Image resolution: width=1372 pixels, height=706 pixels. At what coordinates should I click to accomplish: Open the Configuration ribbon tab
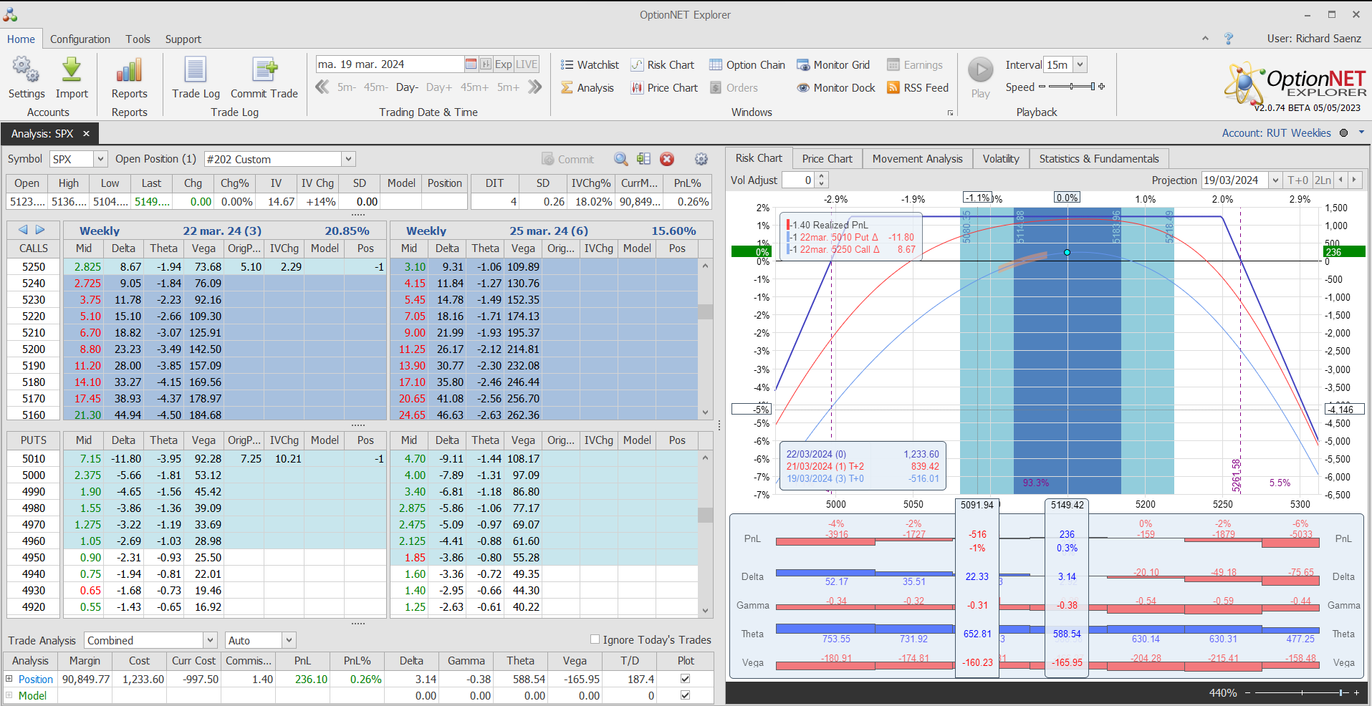coord(80,39)
